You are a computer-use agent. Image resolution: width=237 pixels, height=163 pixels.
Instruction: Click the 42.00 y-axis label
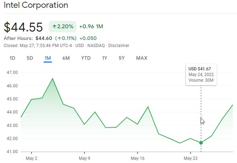pos(12,138)
